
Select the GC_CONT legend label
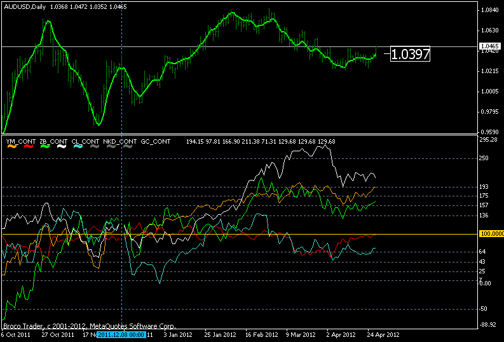tap(156, 141)
